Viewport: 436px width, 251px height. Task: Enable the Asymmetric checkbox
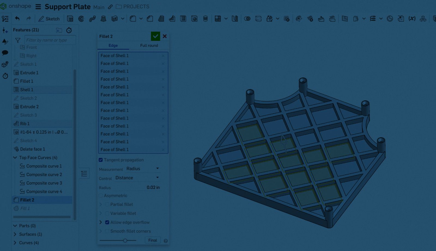[x=101, y=196]
